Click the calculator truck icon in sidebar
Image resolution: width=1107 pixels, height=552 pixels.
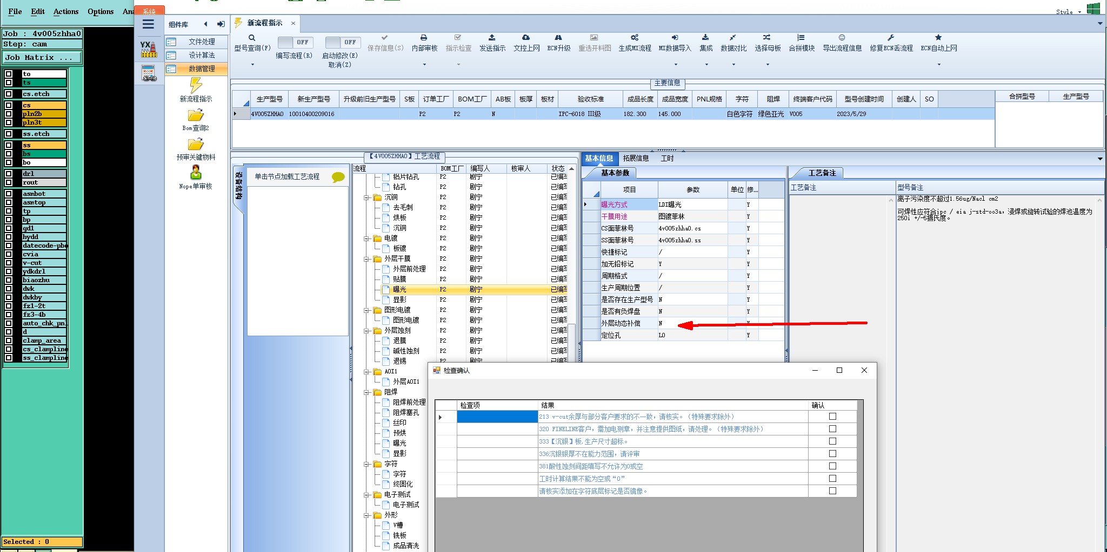(149, 73)
